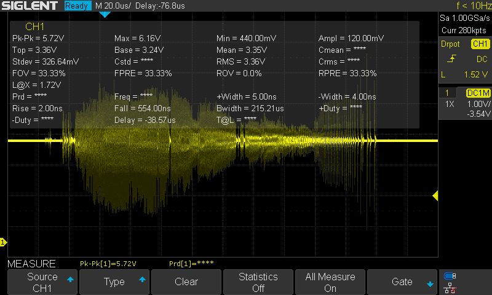Select the Pk-Pk = 5.72V measurement

pos(38,38)
